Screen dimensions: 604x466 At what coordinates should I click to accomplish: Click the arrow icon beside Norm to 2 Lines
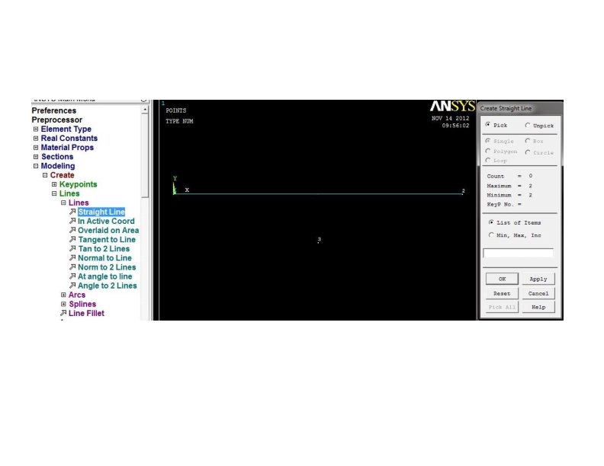pos(72,267)
